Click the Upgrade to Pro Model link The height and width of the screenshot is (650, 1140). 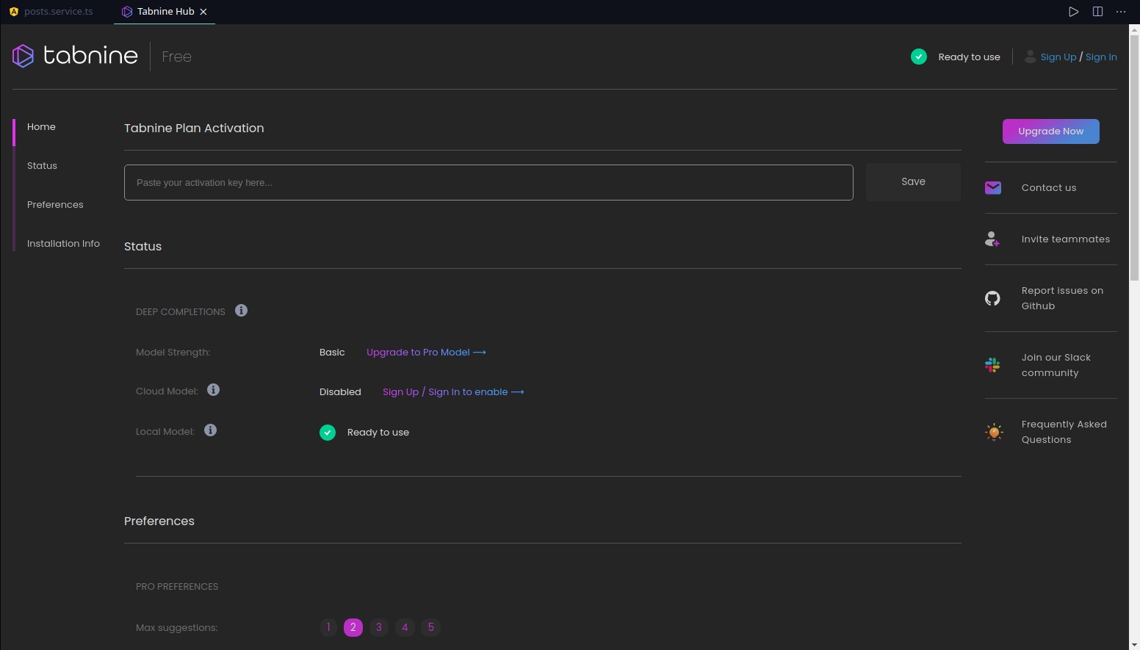click(x=426, y=353)
